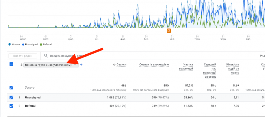Uncheck the Усього row checkbox
This screenshot has height=117, width=265.
pyautogui.click(x=11, y=88)
